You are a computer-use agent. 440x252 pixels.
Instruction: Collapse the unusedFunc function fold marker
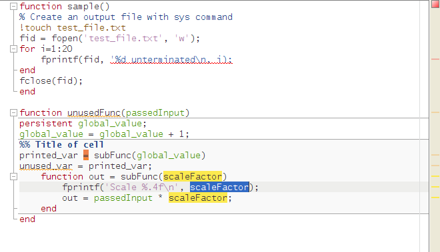13,113
